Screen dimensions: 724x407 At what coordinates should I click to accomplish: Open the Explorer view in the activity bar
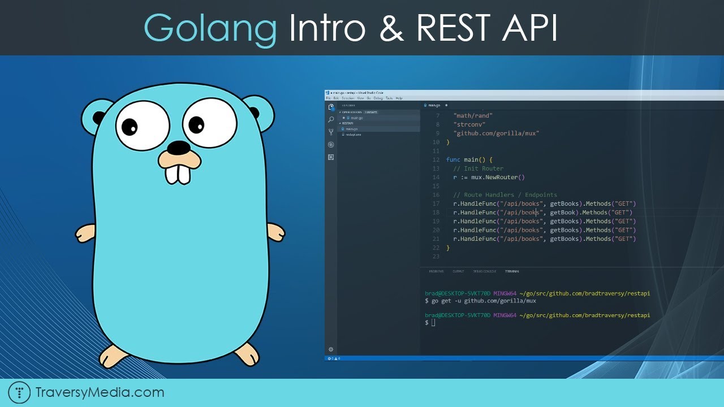(331, 107)
